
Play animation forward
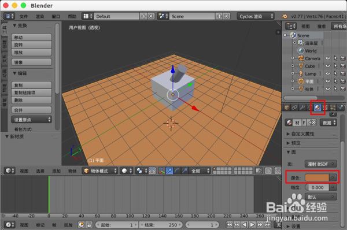(x=252, y=225)
